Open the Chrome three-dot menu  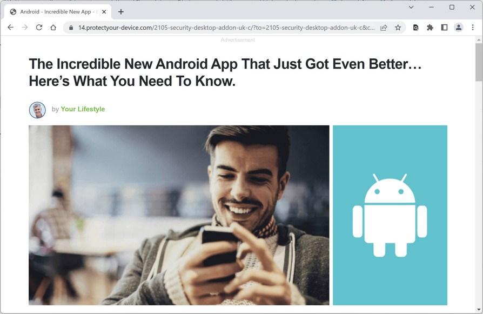point(473,28)
